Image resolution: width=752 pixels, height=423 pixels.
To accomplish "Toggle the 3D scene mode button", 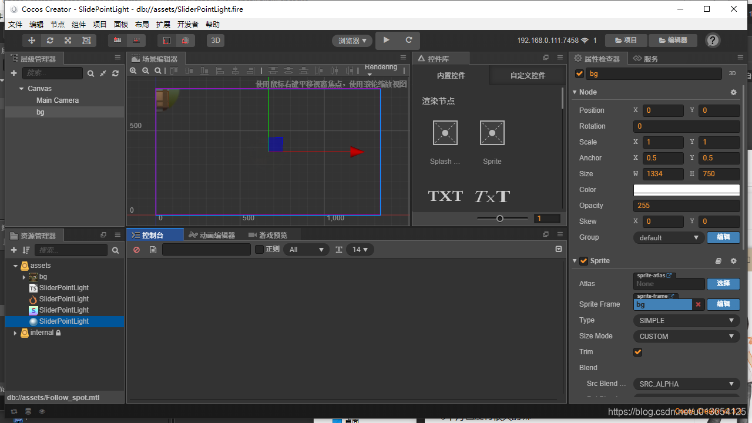I will click(x=216, y=41).
